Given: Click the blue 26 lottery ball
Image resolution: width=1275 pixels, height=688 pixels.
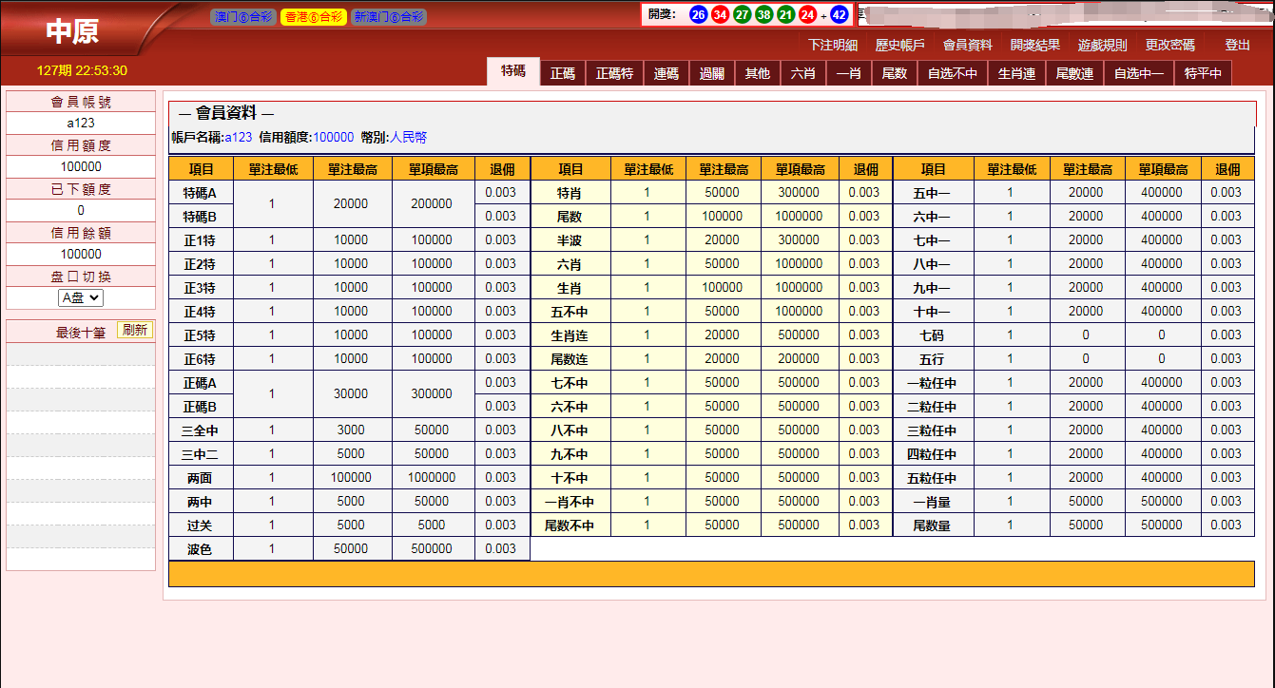Looking at the screenshot, I should tap(698, 15).
